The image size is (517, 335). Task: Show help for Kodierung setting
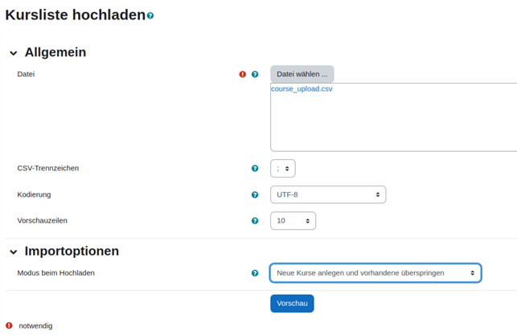pyautogui.click(x=255, y=194)
